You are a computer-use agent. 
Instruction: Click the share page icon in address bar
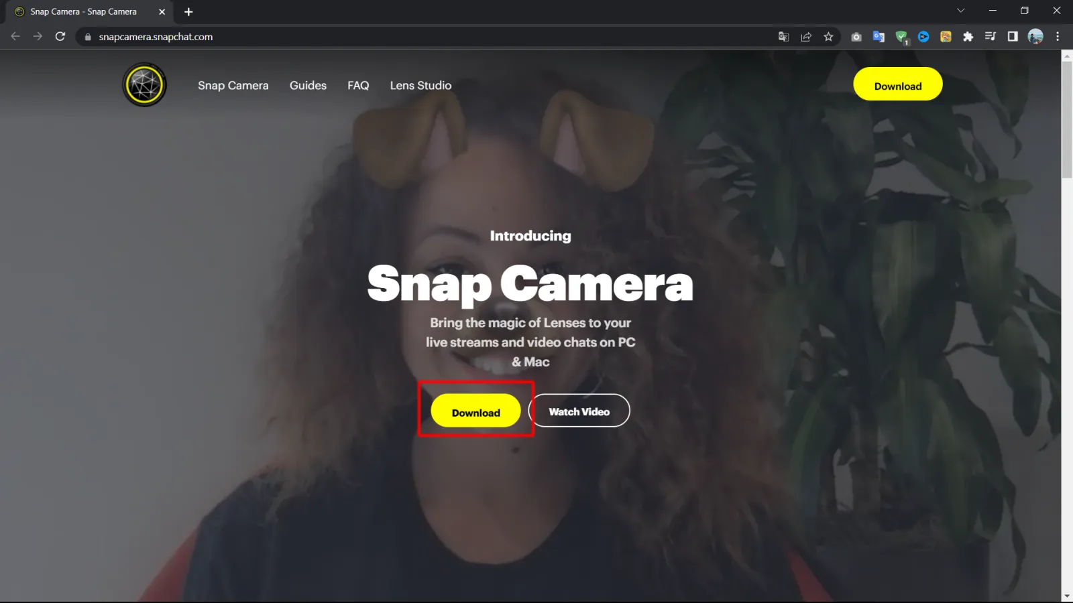point(806,37)
